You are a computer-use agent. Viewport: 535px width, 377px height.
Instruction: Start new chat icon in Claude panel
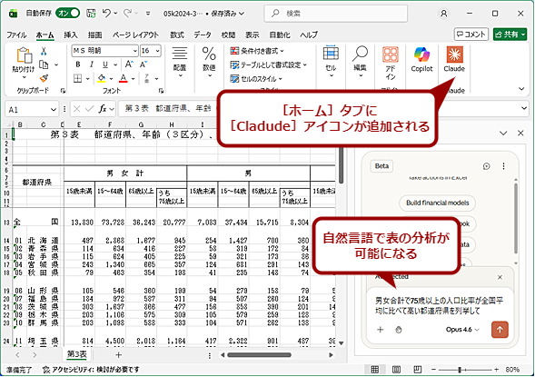click(487, 166)
